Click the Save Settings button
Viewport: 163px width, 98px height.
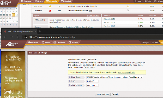pos(102,94)
